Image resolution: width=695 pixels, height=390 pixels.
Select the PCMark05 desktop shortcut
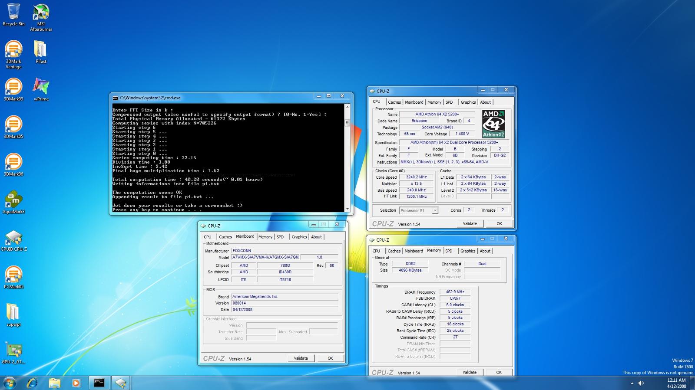13,277
